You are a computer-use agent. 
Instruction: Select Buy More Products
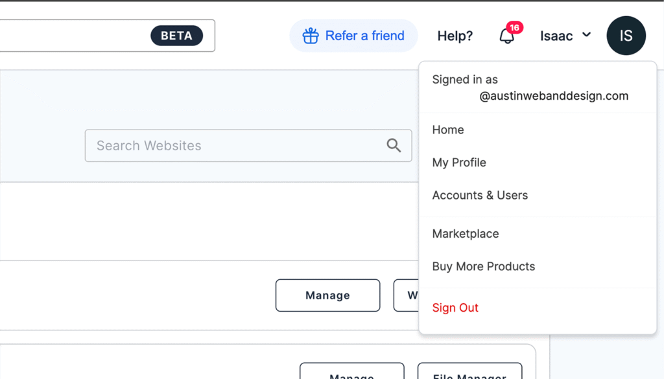(483, 266)
